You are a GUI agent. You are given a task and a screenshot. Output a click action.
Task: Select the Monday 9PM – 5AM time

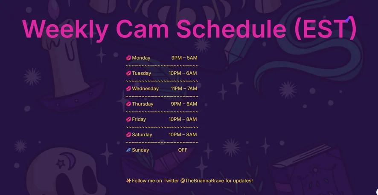[184, 58]
